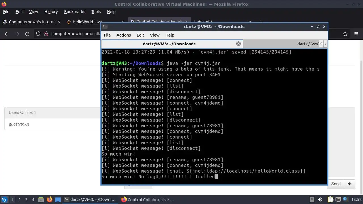
Task: Click the 13:52 panel clock
Action: 356,199
